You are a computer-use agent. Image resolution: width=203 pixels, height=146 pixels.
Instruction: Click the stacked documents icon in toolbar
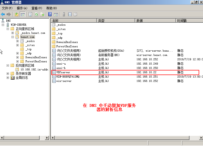(75, 14)
